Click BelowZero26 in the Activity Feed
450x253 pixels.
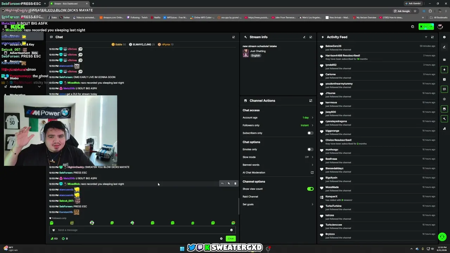[x=333, y=46]
